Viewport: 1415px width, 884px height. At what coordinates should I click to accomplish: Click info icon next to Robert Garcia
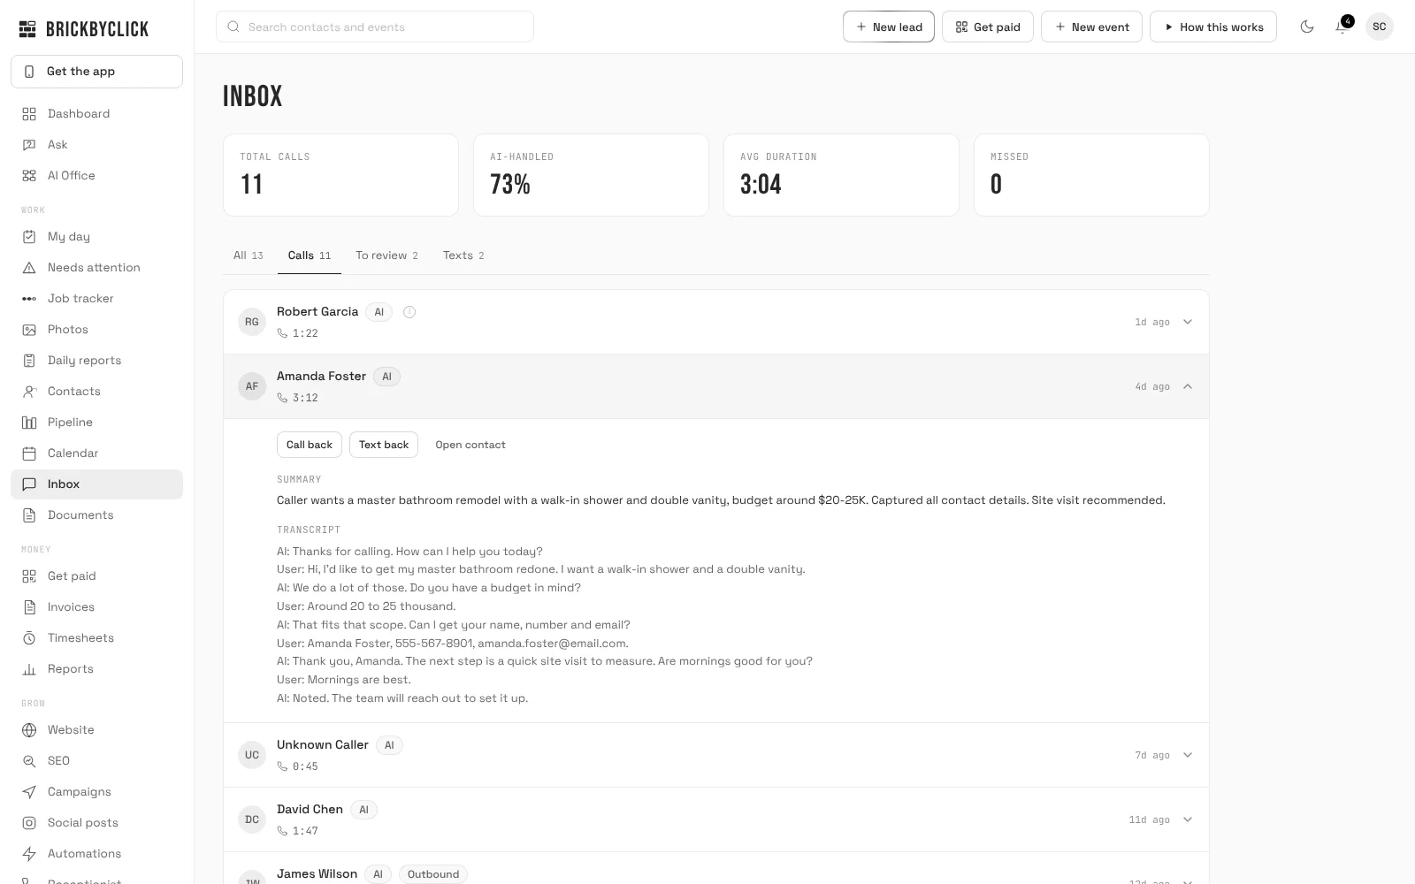409,312
